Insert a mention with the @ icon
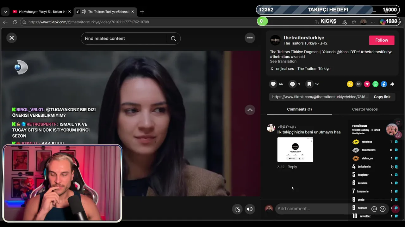This screenshot has width=405, height=227. (374, 209)
